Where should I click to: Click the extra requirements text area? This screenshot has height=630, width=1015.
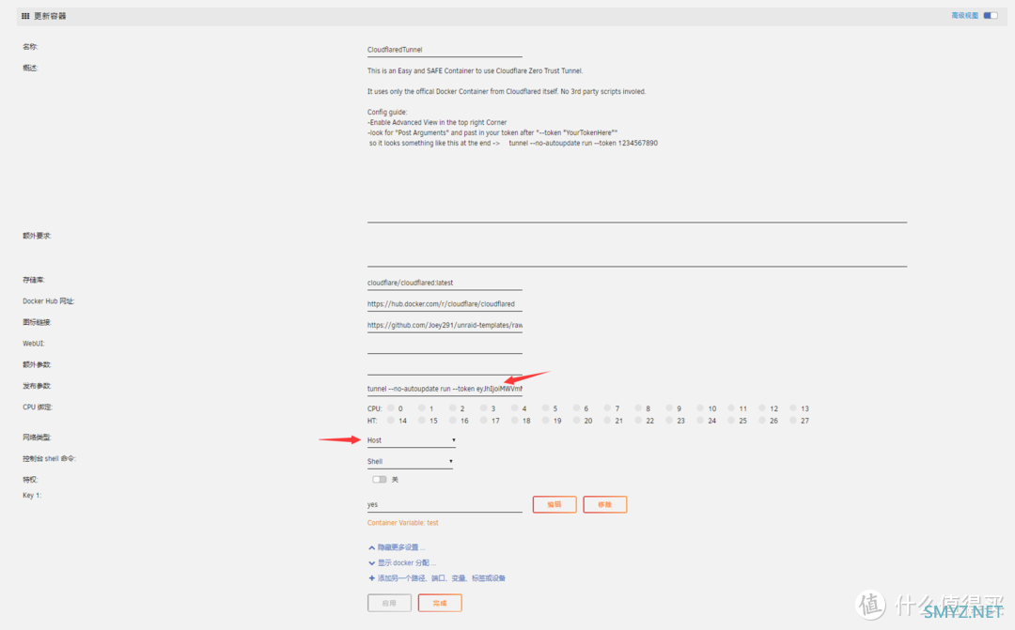[x=637, y=248]
